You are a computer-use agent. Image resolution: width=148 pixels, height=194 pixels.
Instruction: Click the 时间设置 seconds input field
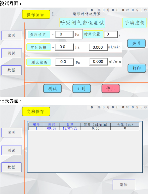coord(110,34)
